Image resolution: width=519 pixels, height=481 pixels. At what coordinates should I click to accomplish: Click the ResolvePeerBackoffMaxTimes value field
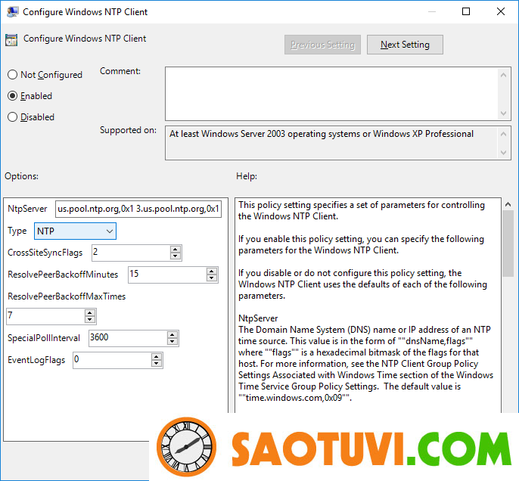pos(45,316)
